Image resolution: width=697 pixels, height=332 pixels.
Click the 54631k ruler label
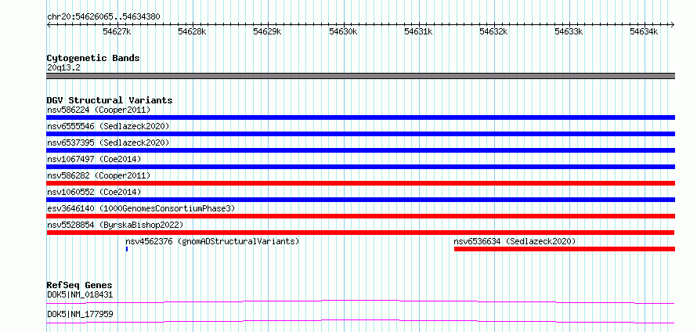[418, 31]
